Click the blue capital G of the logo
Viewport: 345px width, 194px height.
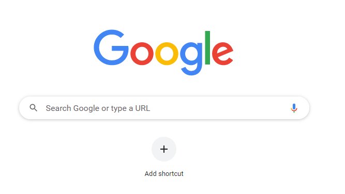(111, 47)
